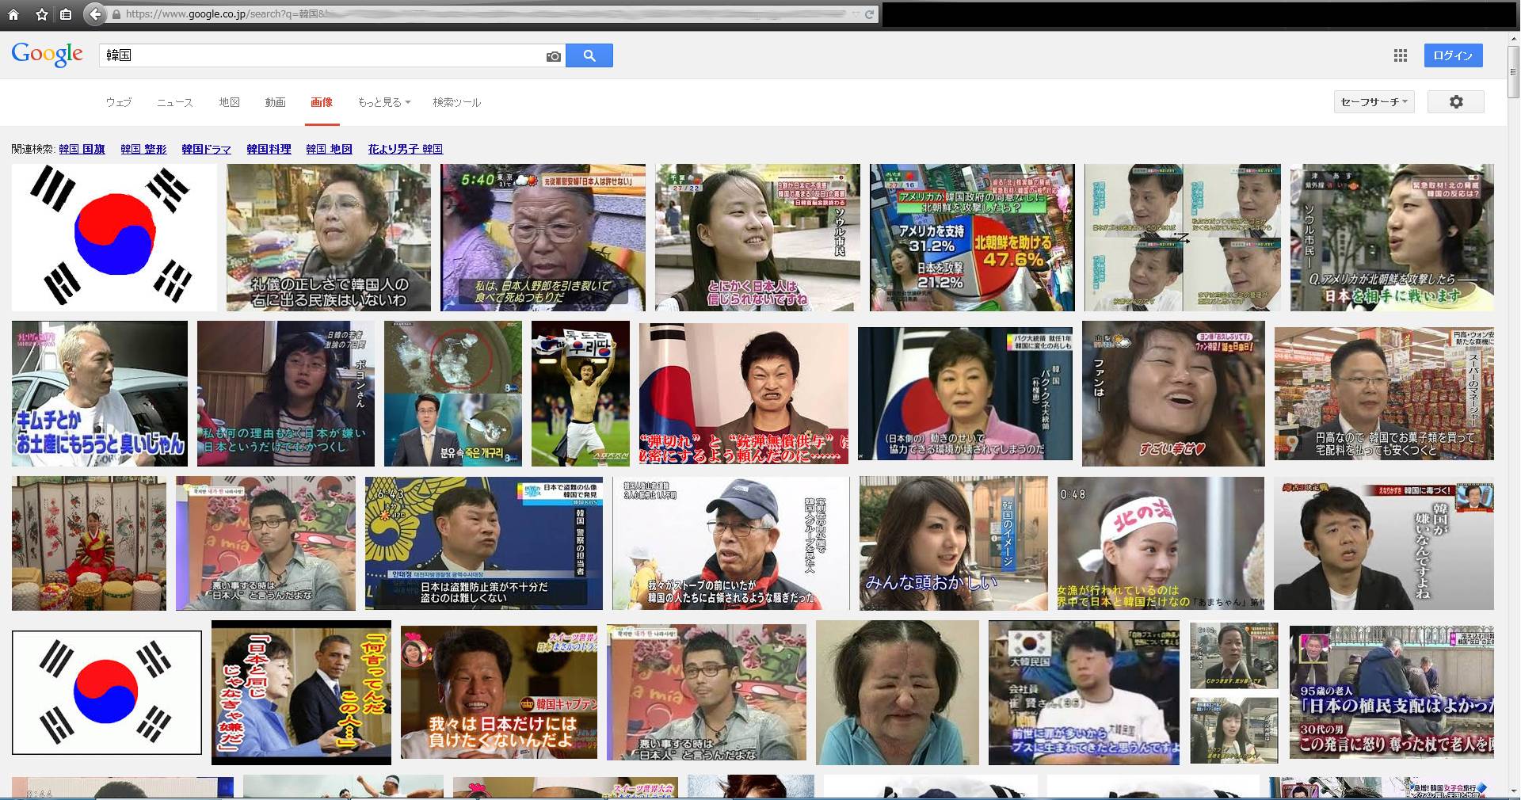The height and width of the screenshot is (800, 1521).
Task: Open the related search link 韓国料理
Action: point(269,149)
